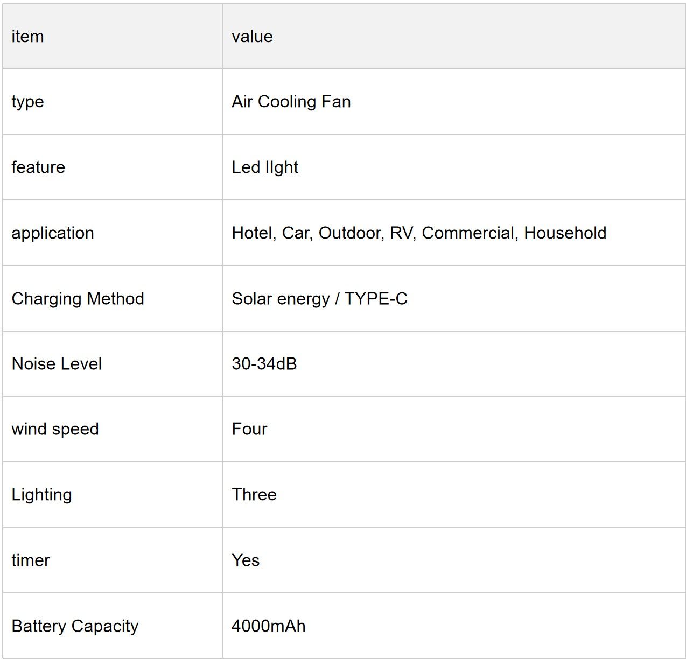
Task: Select the 'feature' row label
Action: click(38, 167)
